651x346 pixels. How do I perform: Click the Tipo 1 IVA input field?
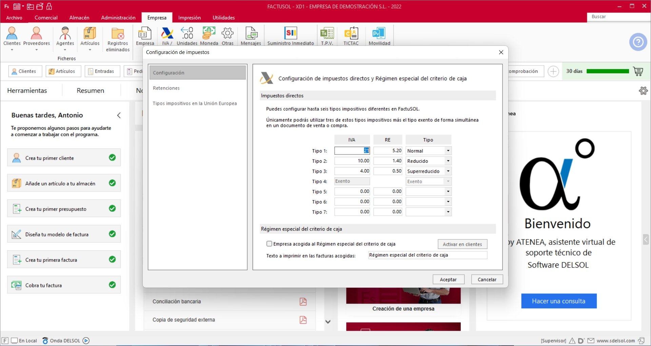coord(352,151)
